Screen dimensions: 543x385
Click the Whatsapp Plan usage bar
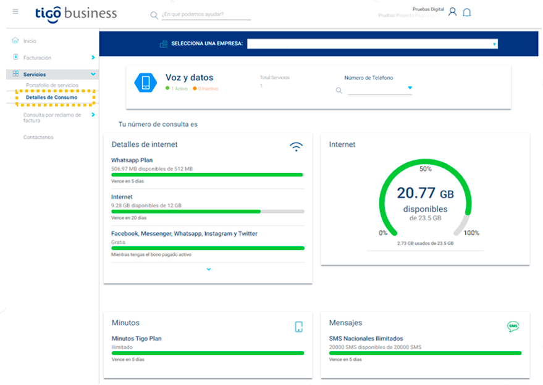tap(208, 175)
